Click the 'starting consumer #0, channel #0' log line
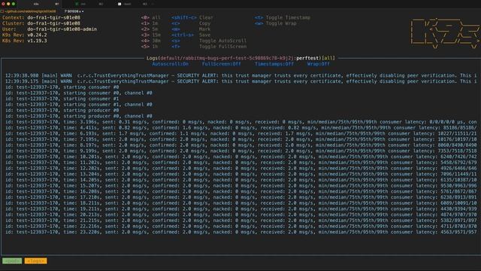481x271 pixels. (x=78, y=93)
